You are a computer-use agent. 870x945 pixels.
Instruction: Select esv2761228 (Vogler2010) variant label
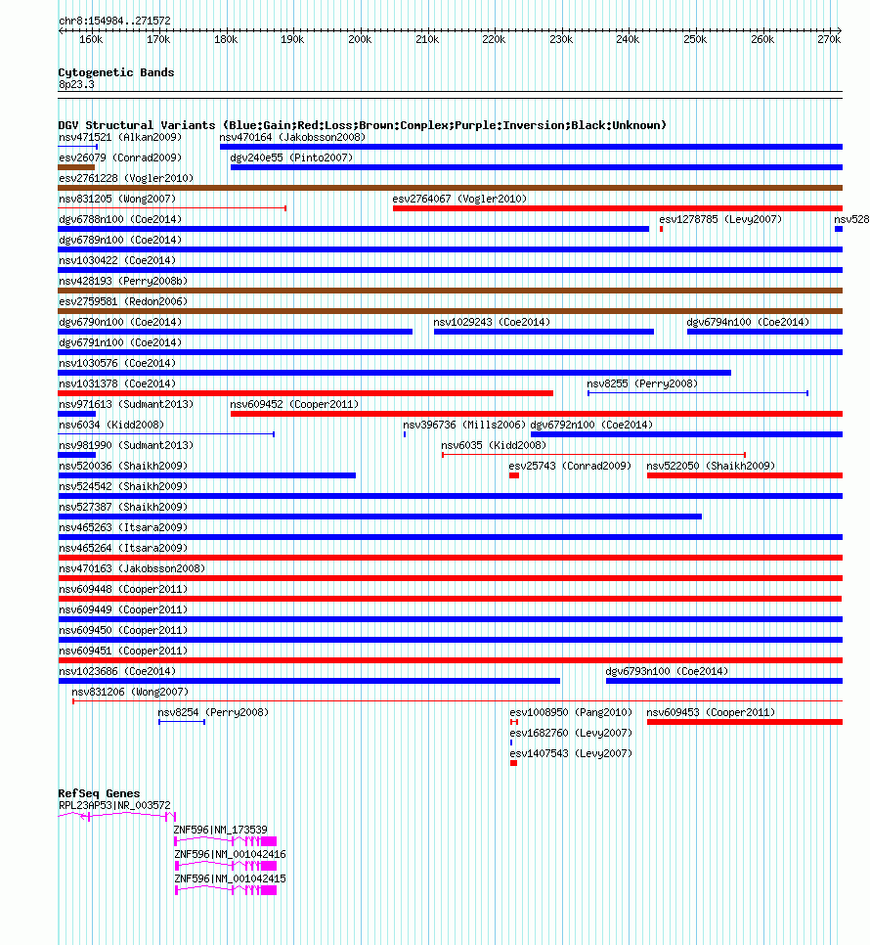click(126, 178)
